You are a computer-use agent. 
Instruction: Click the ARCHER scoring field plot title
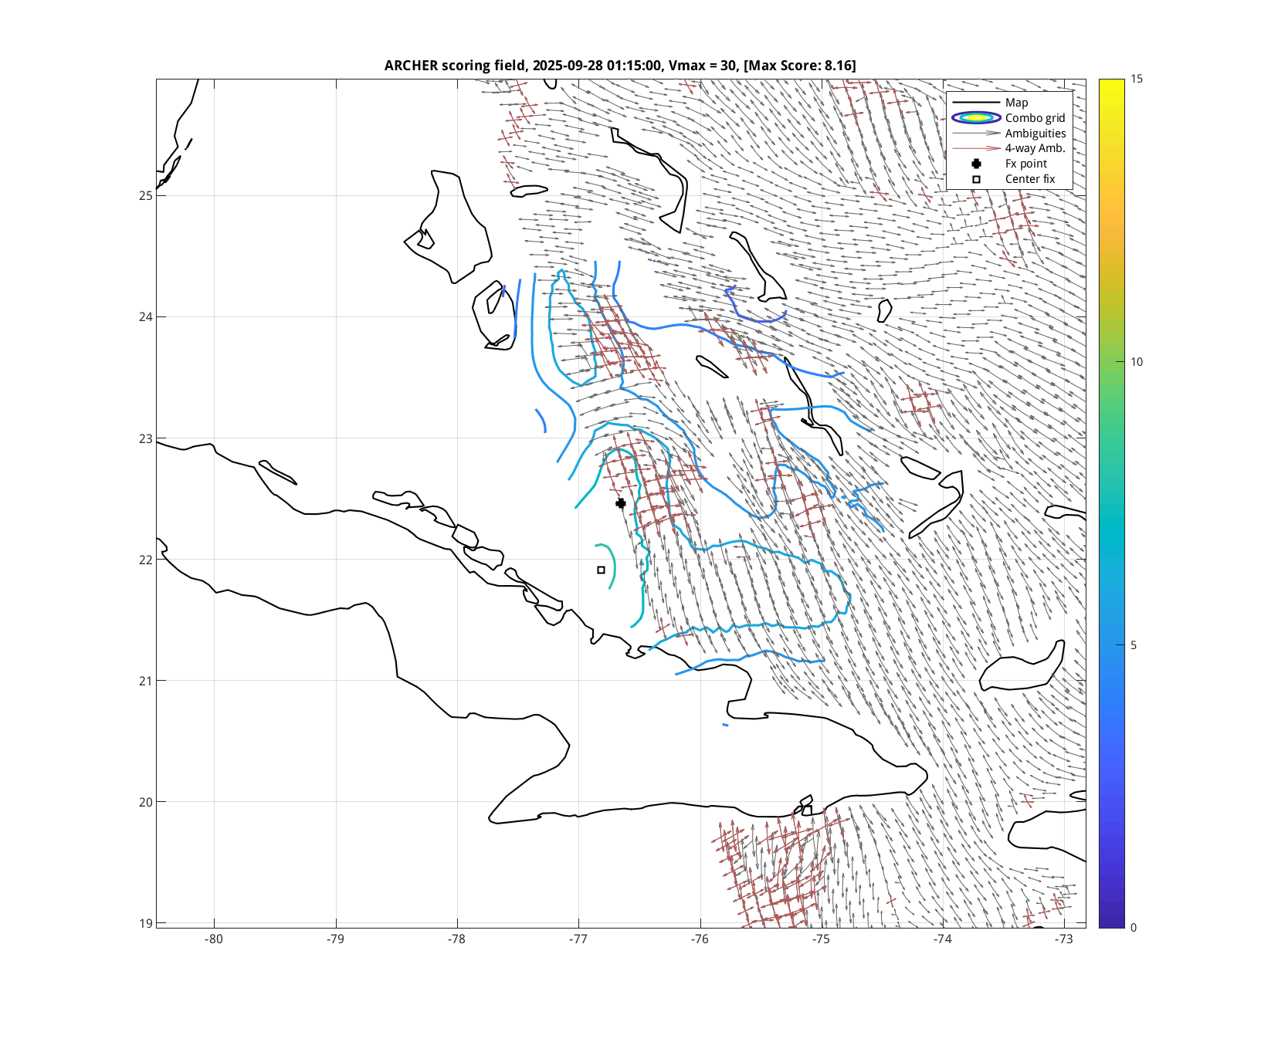point(620,66)
